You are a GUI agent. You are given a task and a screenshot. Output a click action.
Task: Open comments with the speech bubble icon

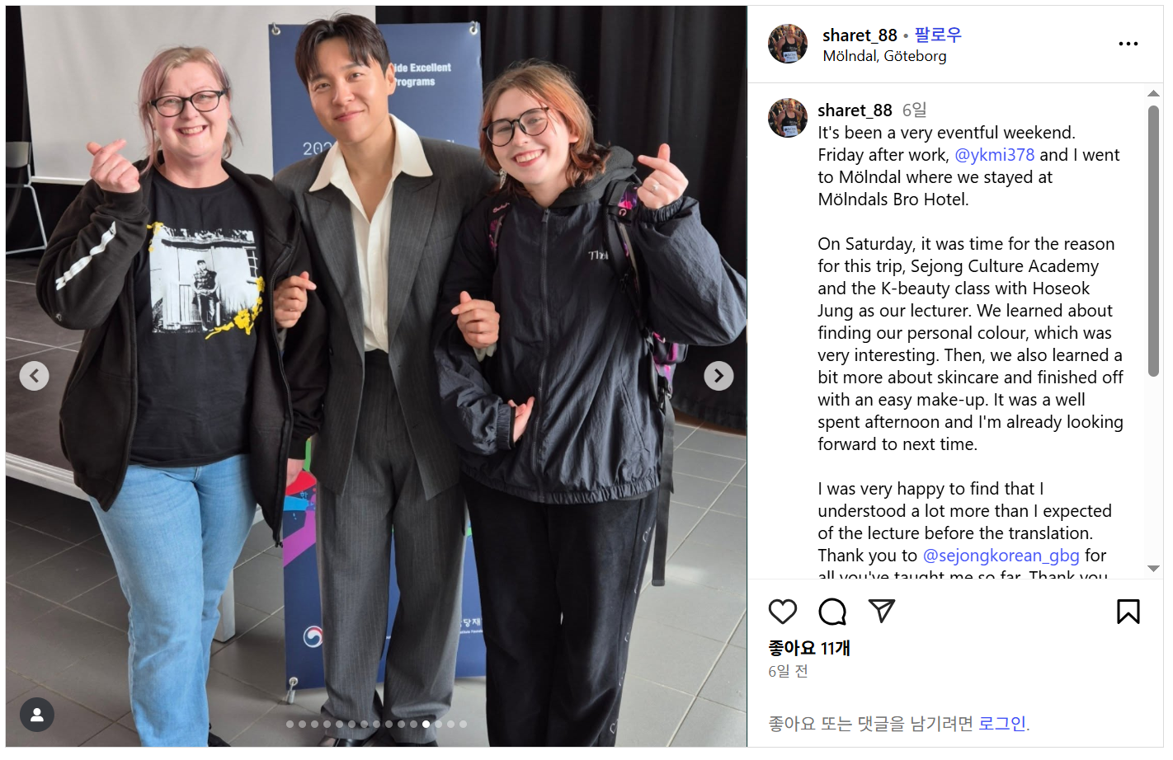tap(831, 612)
